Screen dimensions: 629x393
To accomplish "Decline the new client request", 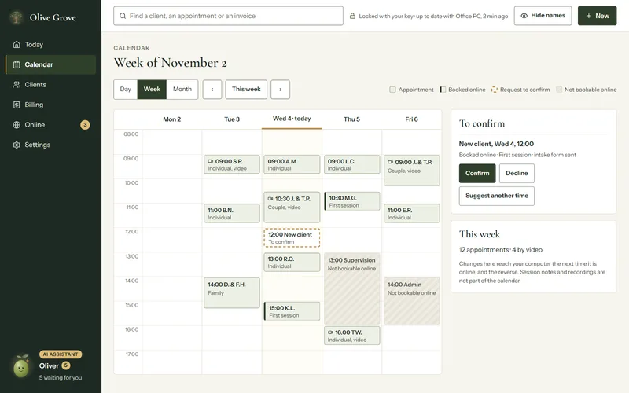I will pos(517,173).
